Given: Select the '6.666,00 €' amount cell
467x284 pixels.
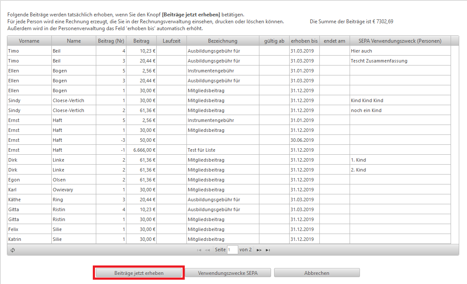Looking at the screenshot, I should pyautogui.click(x=141, y=150).
